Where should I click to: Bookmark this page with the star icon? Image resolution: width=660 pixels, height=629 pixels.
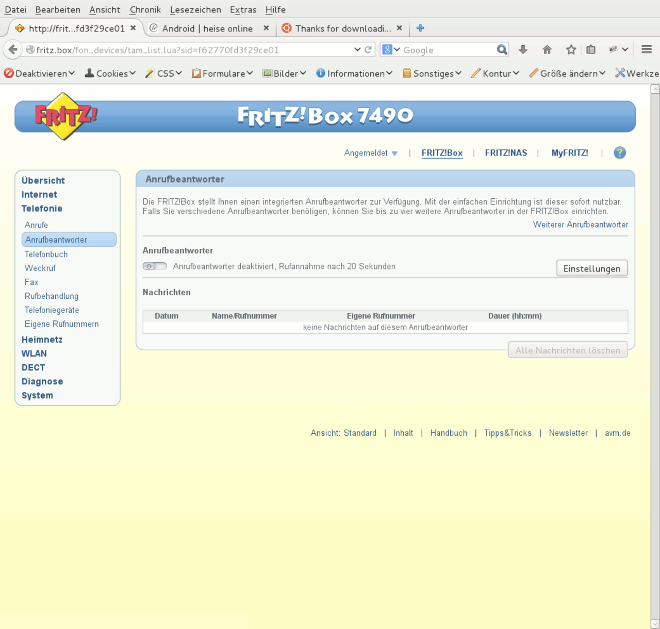pyautogui.click(x=571, y=49)
